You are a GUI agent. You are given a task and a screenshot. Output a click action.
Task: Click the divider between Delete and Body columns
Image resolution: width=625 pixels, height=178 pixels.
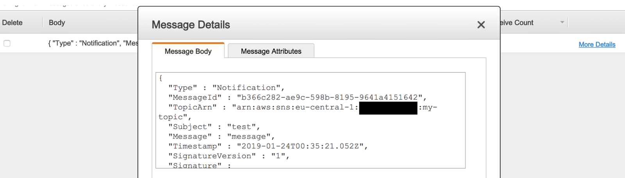tap(43, 23)
